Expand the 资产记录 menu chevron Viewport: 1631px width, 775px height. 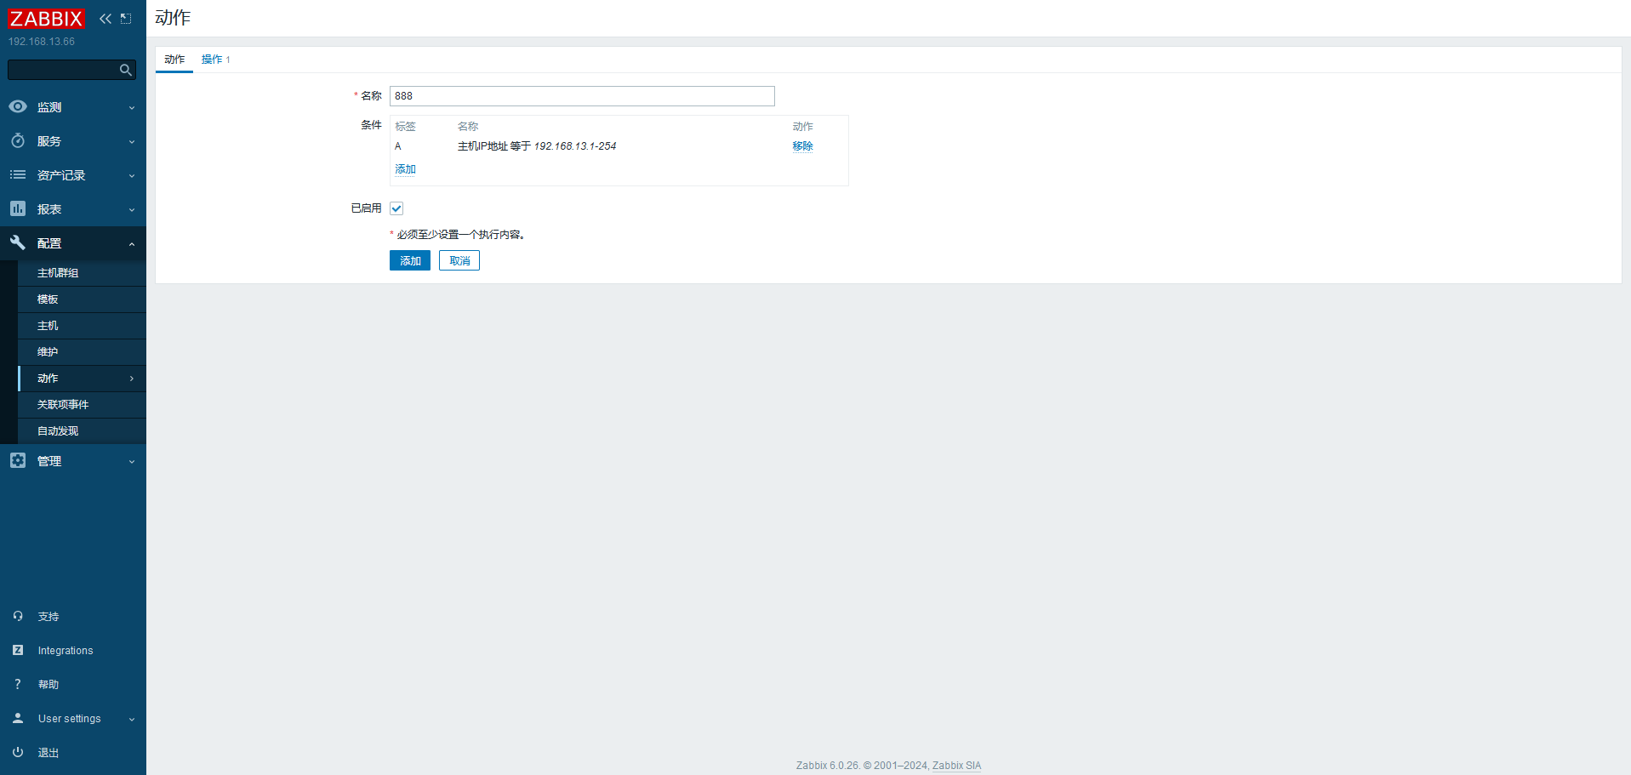[132, 176]
